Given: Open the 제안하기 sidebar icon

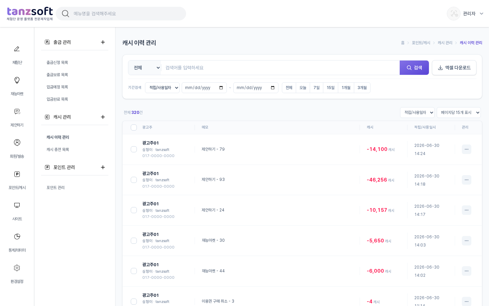Looking at the screenshot, I should 17,112.
